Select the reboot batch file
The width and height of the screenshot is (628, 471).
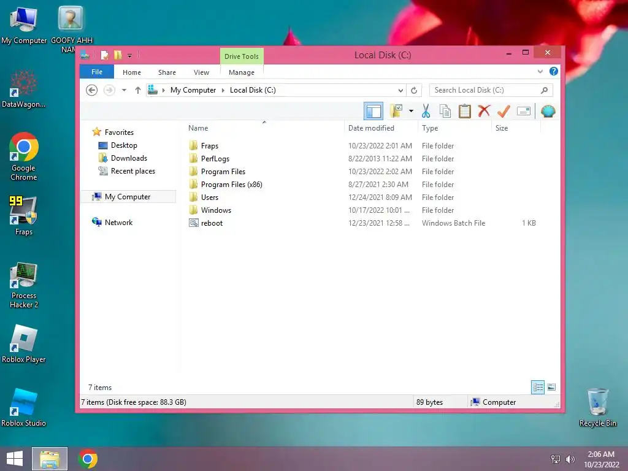pos(212,223)
